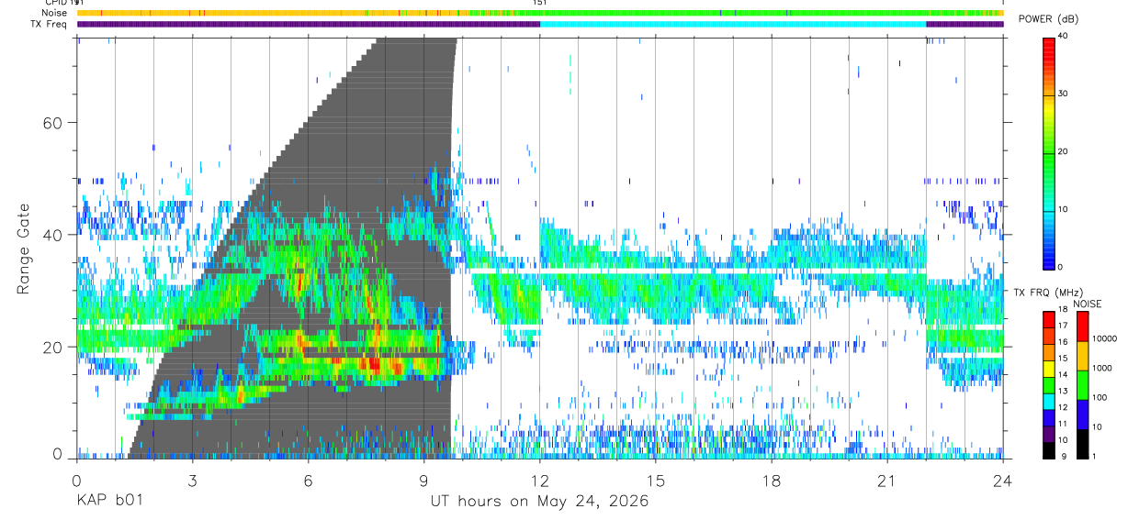
Task: Click the "POWER (dB)" color bar title
Action: [1047, 19]
